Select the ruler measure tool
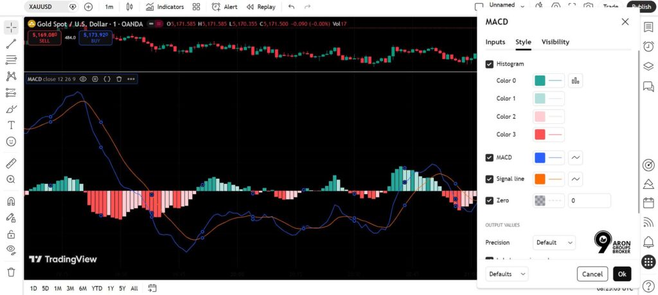Image resolution: width=658 pixels, height=295 pixels. [x=12, y=163]
